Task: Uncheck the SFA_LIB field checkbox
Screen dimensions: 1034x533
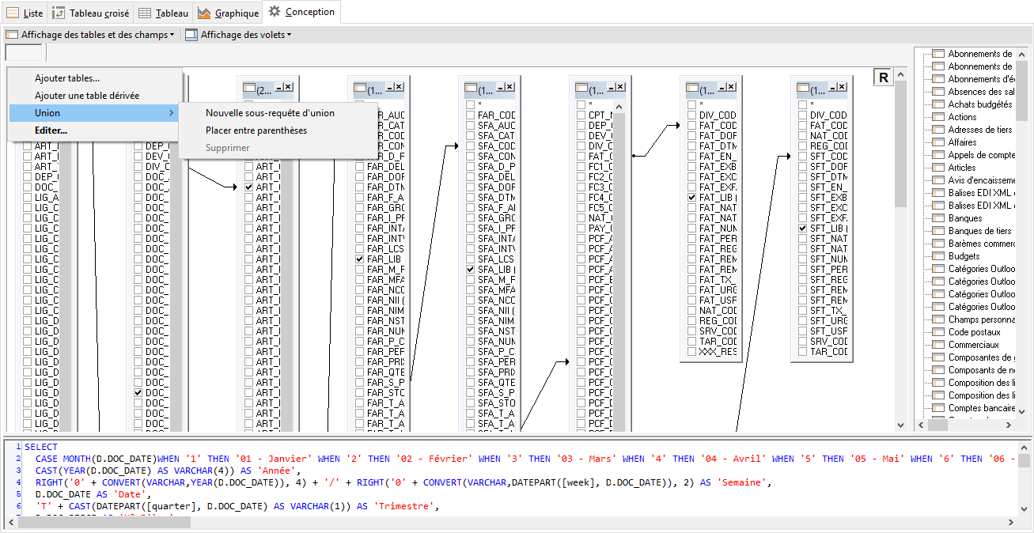Action: coord(471,269)
